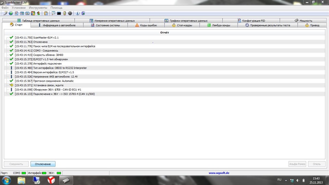Open the Лямбда-зонды tab

click(219, 25)
